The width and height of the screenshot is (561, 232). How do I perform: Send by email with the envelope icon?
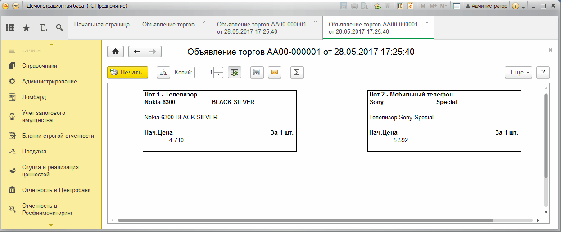274,72
